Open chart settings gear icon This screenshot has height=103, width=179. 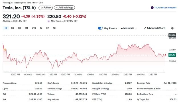point(172,28)
